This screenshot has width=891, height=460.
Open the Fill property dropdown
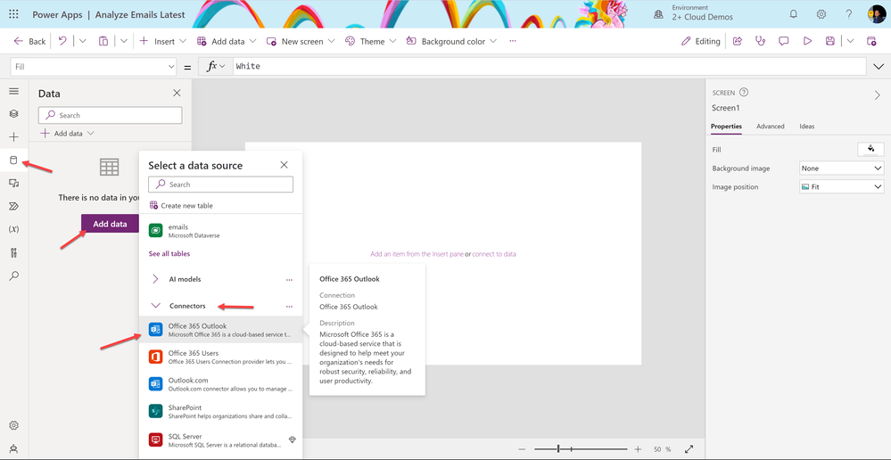[x=94, y=67]
